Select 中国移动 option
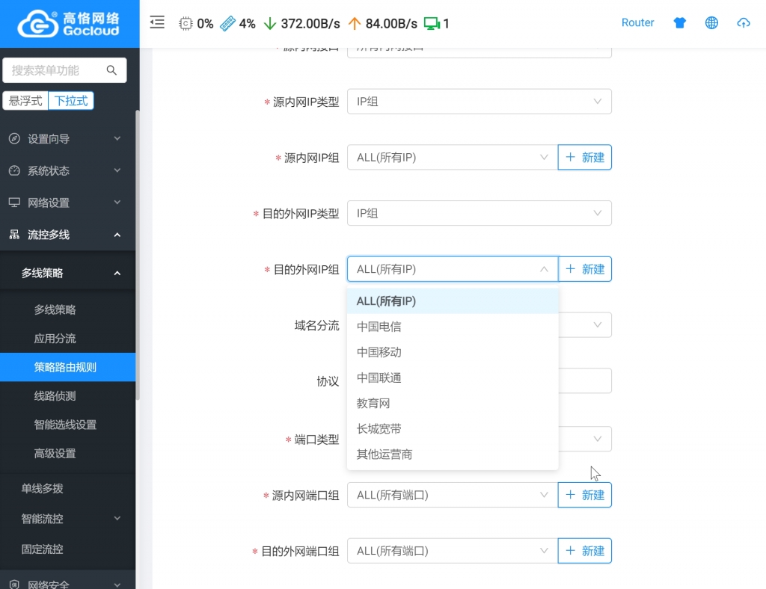This screenshot has height=589, width=766. 453,352
